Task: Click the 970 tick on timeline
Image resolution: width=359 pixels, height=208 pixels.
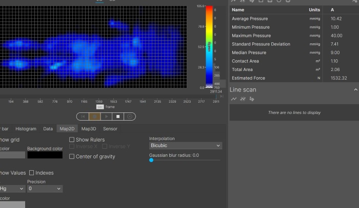Action: (x=69, y=102)
